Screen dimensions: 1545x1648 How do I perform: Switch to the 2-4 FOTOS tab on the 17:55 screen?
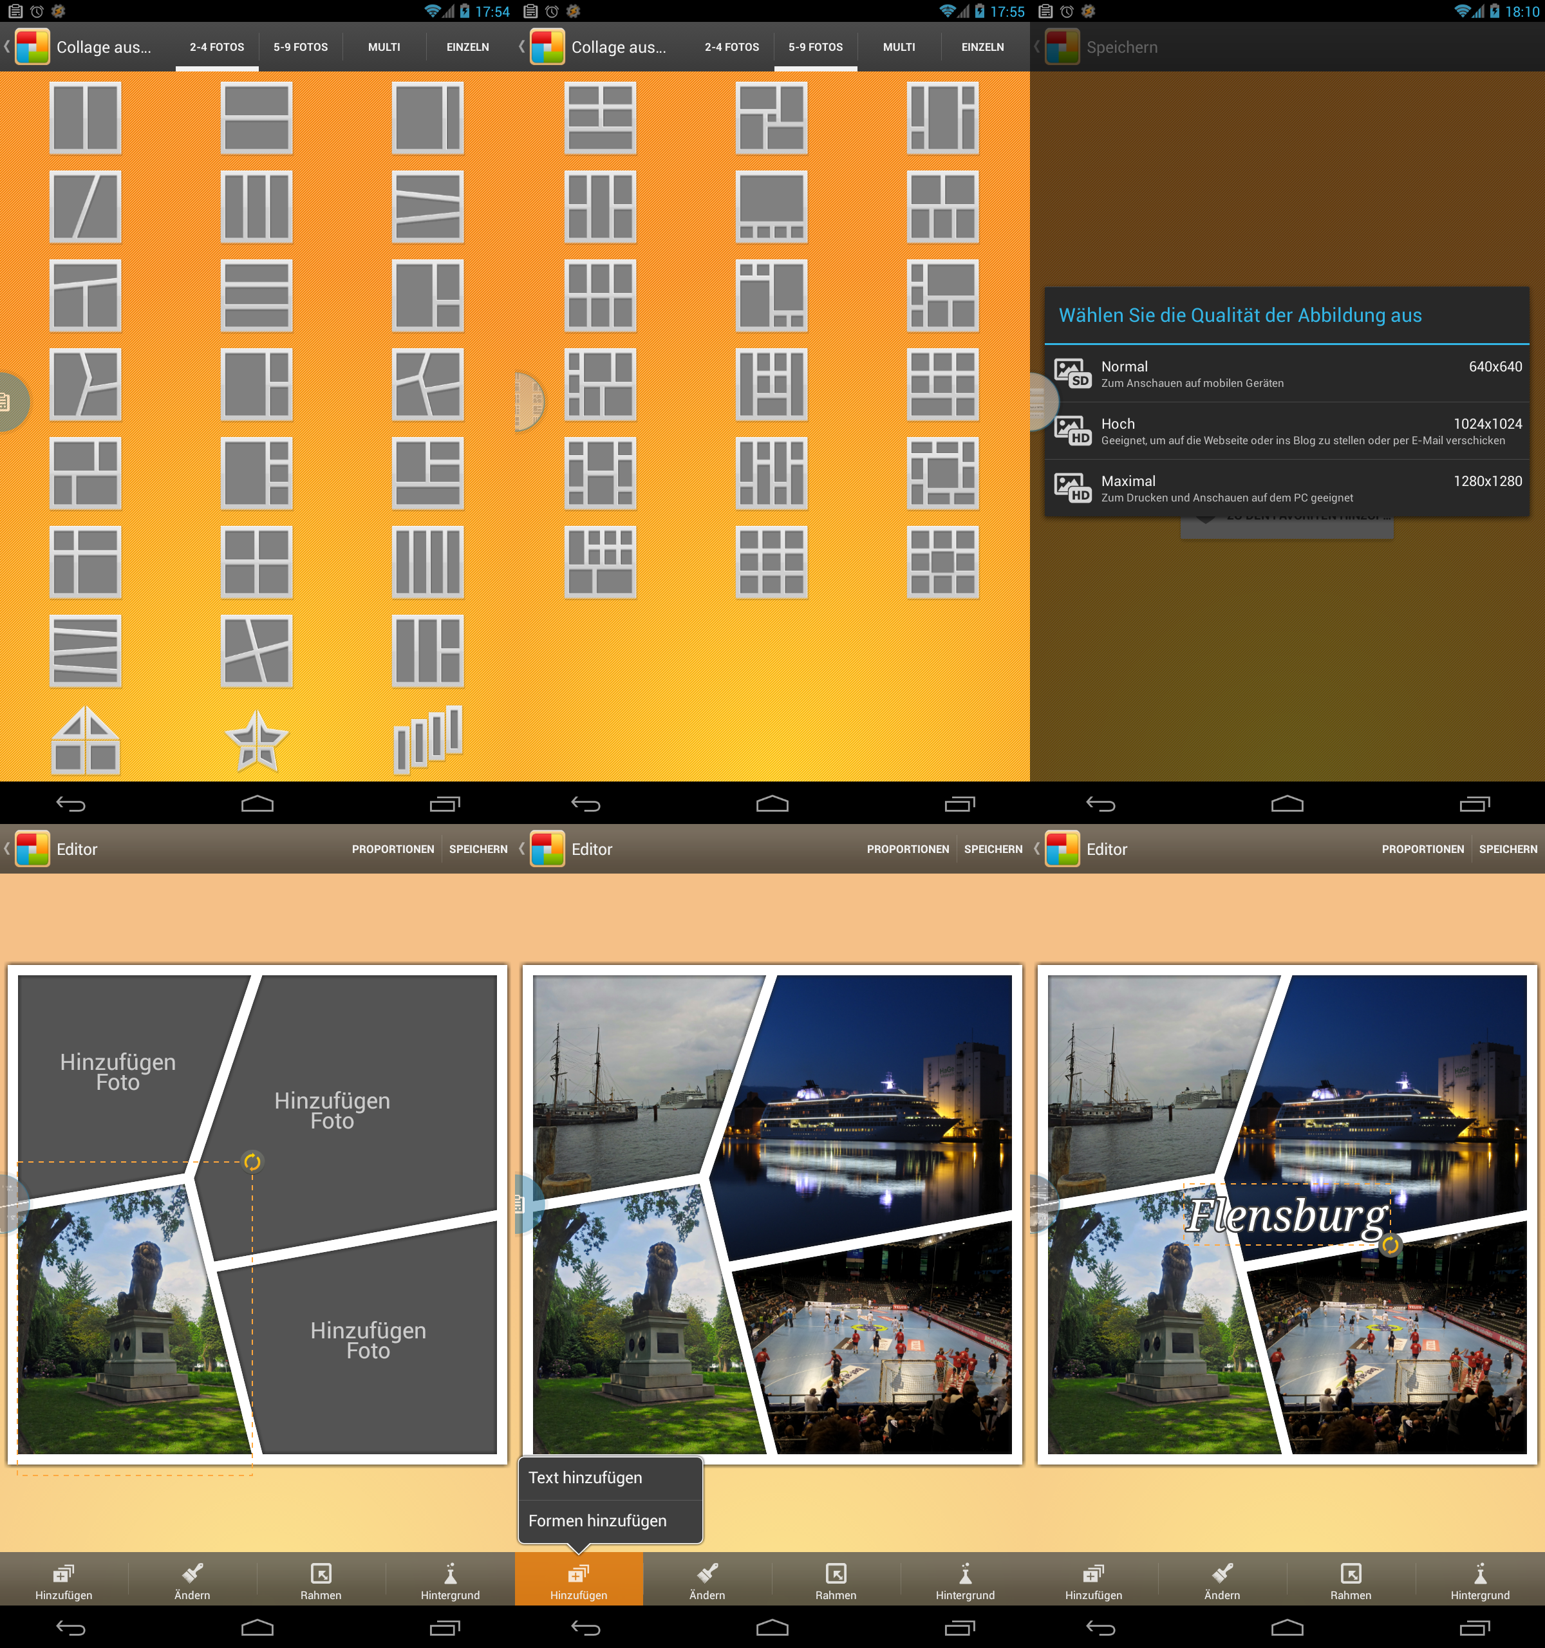[732, 47]
